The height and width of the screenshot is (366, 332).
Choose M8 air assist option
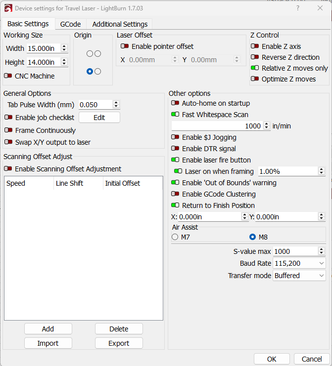(x=252, y=237)
